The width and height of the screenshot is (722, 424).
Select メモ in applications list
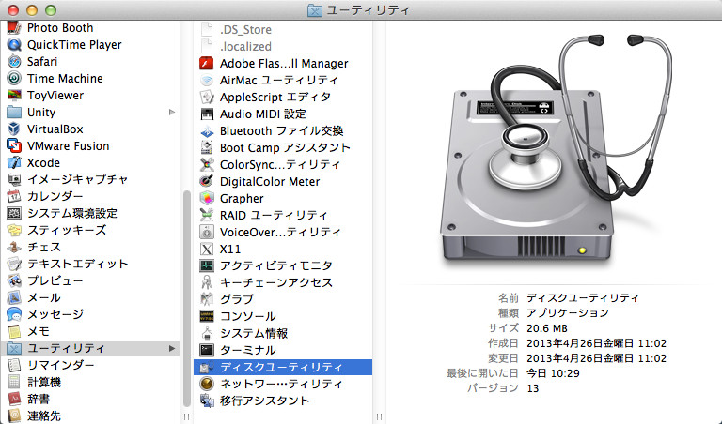(90, 331)
